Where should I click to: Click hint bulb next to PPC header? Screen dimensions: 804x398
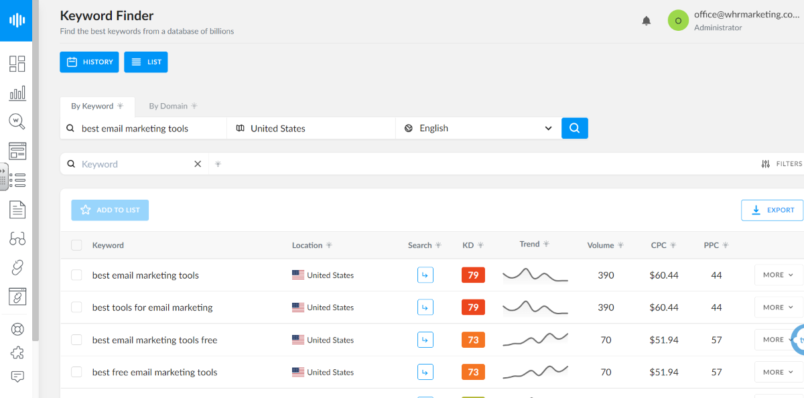click(725, 245)
